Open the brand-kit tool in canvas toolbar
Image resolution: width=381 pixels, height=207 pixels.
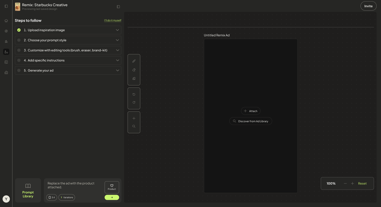click(x=134, y=78)
